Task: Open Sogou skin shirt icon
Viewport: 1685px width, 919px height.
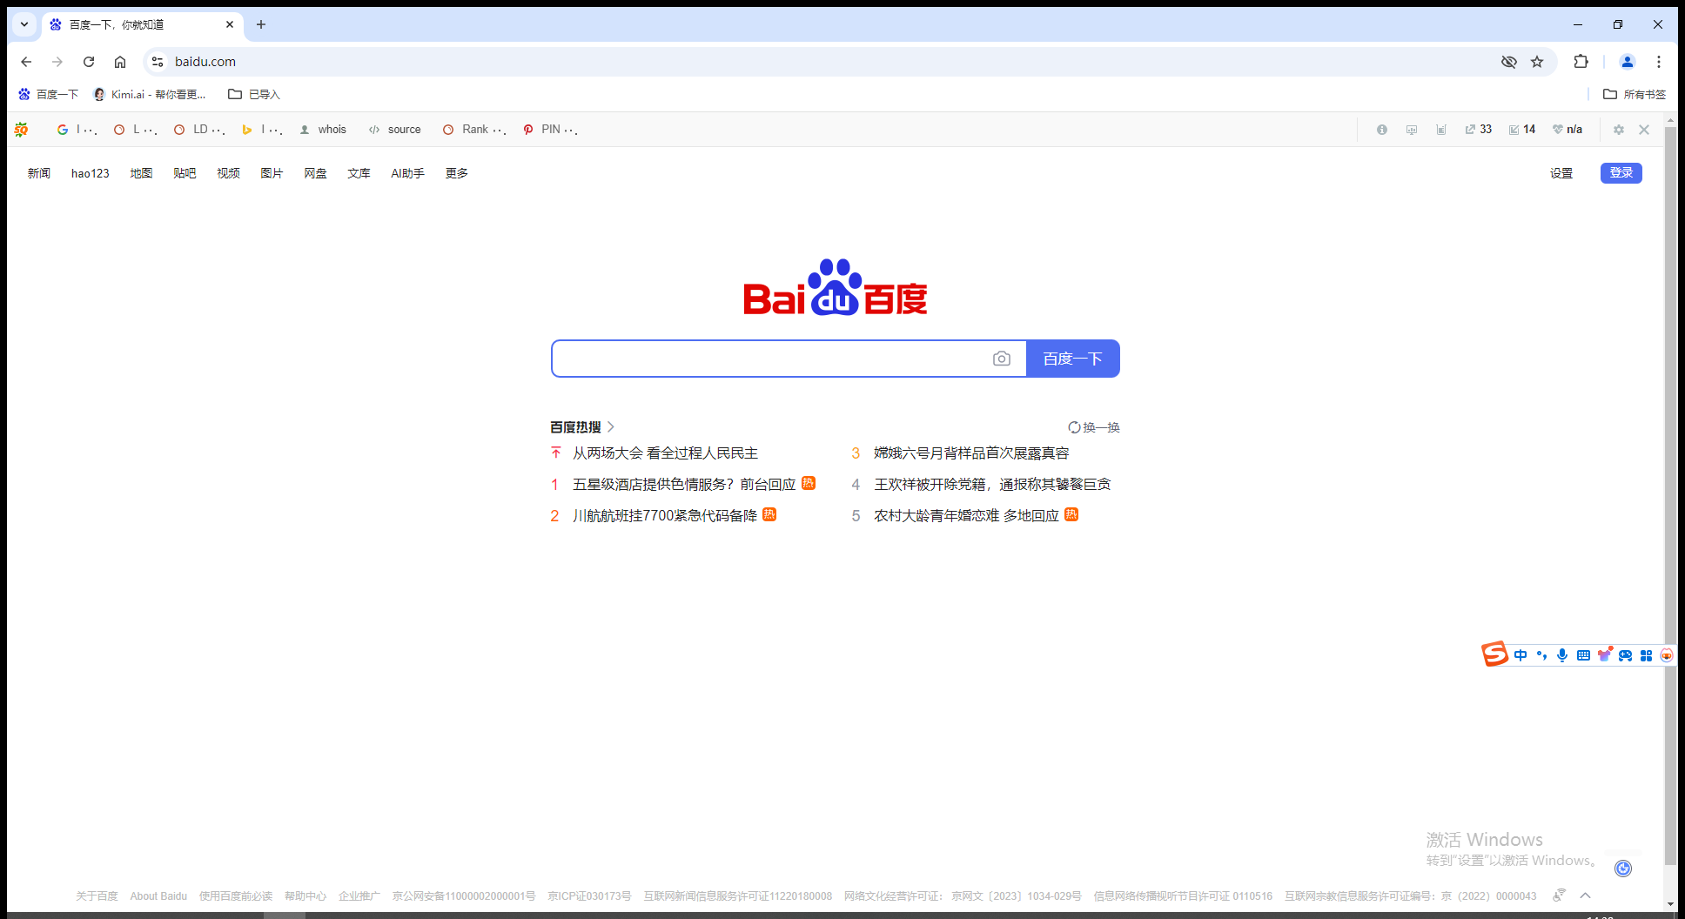Action: coord(1604,654)
